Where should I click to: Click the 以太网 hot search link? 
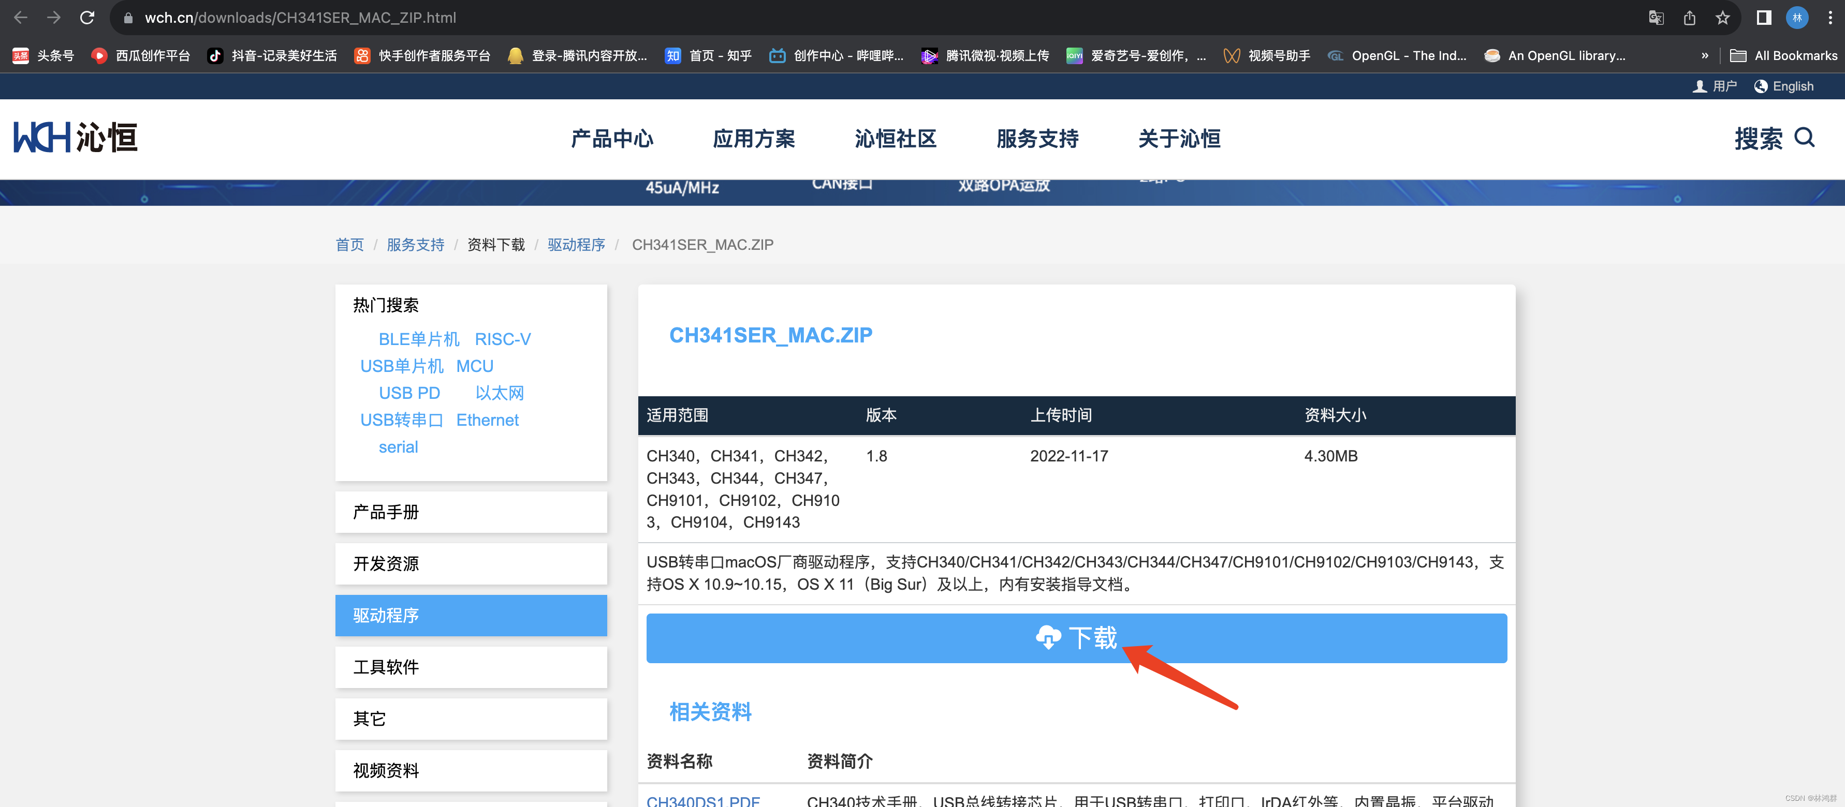click(x=499, y=394)
